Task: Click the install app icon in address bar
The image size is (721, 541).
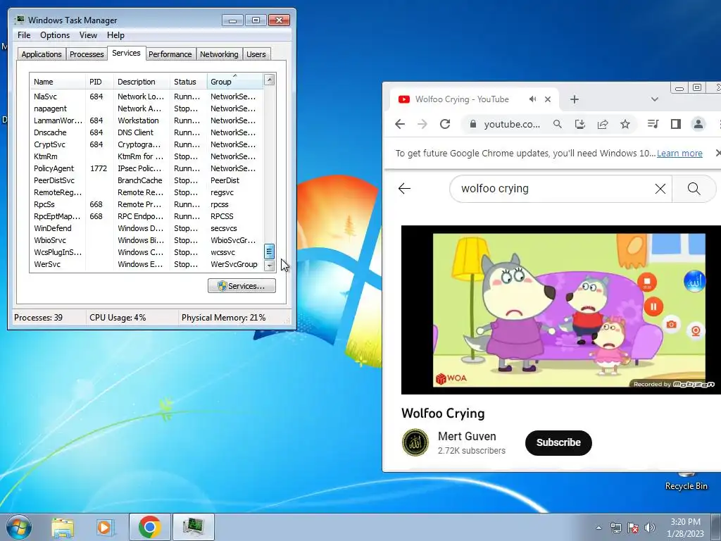Action: [x=580, y=124]
